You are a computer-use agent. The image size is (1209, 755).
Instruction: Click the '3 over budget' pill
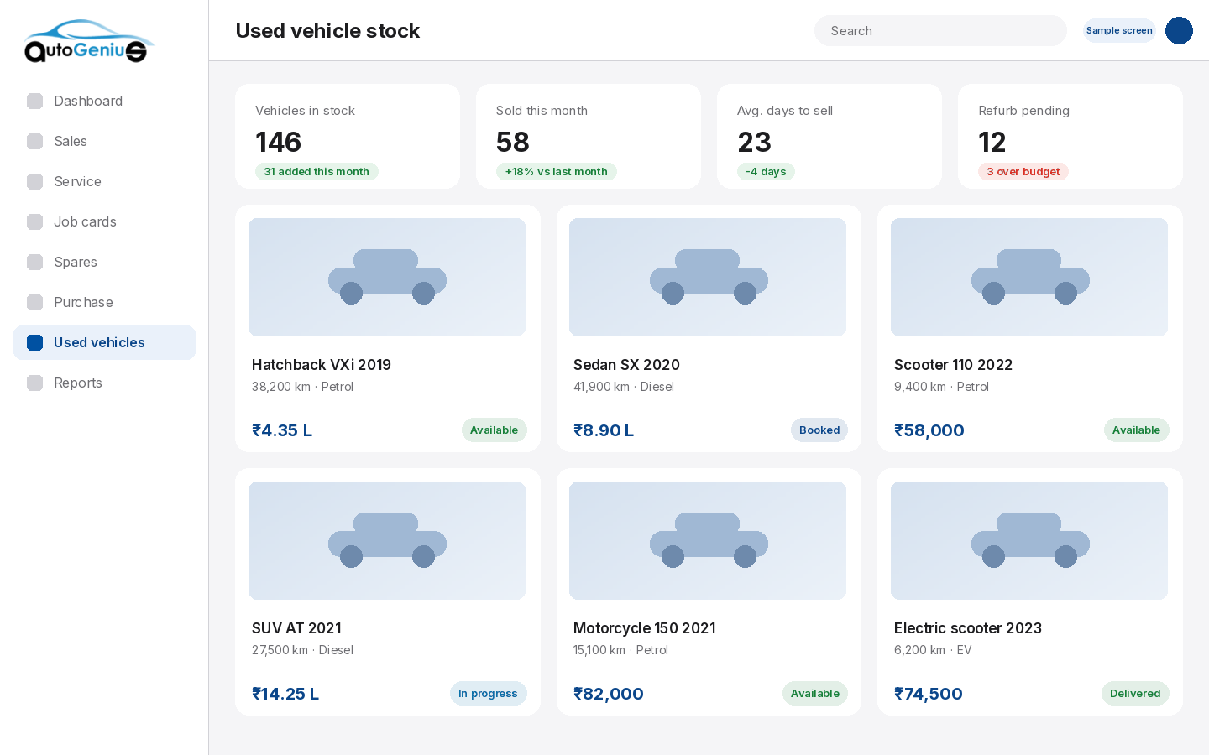tap(1023, 171)
